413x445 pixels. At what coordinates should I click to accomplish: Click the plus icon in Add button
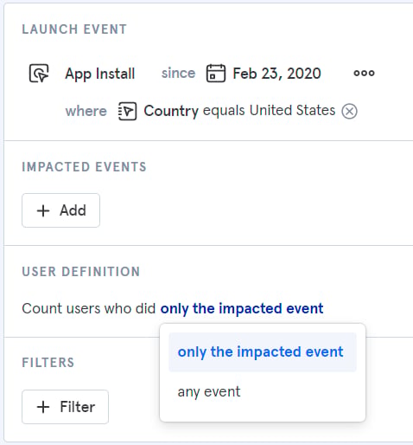pyautogui.click(x=43, y=210)
